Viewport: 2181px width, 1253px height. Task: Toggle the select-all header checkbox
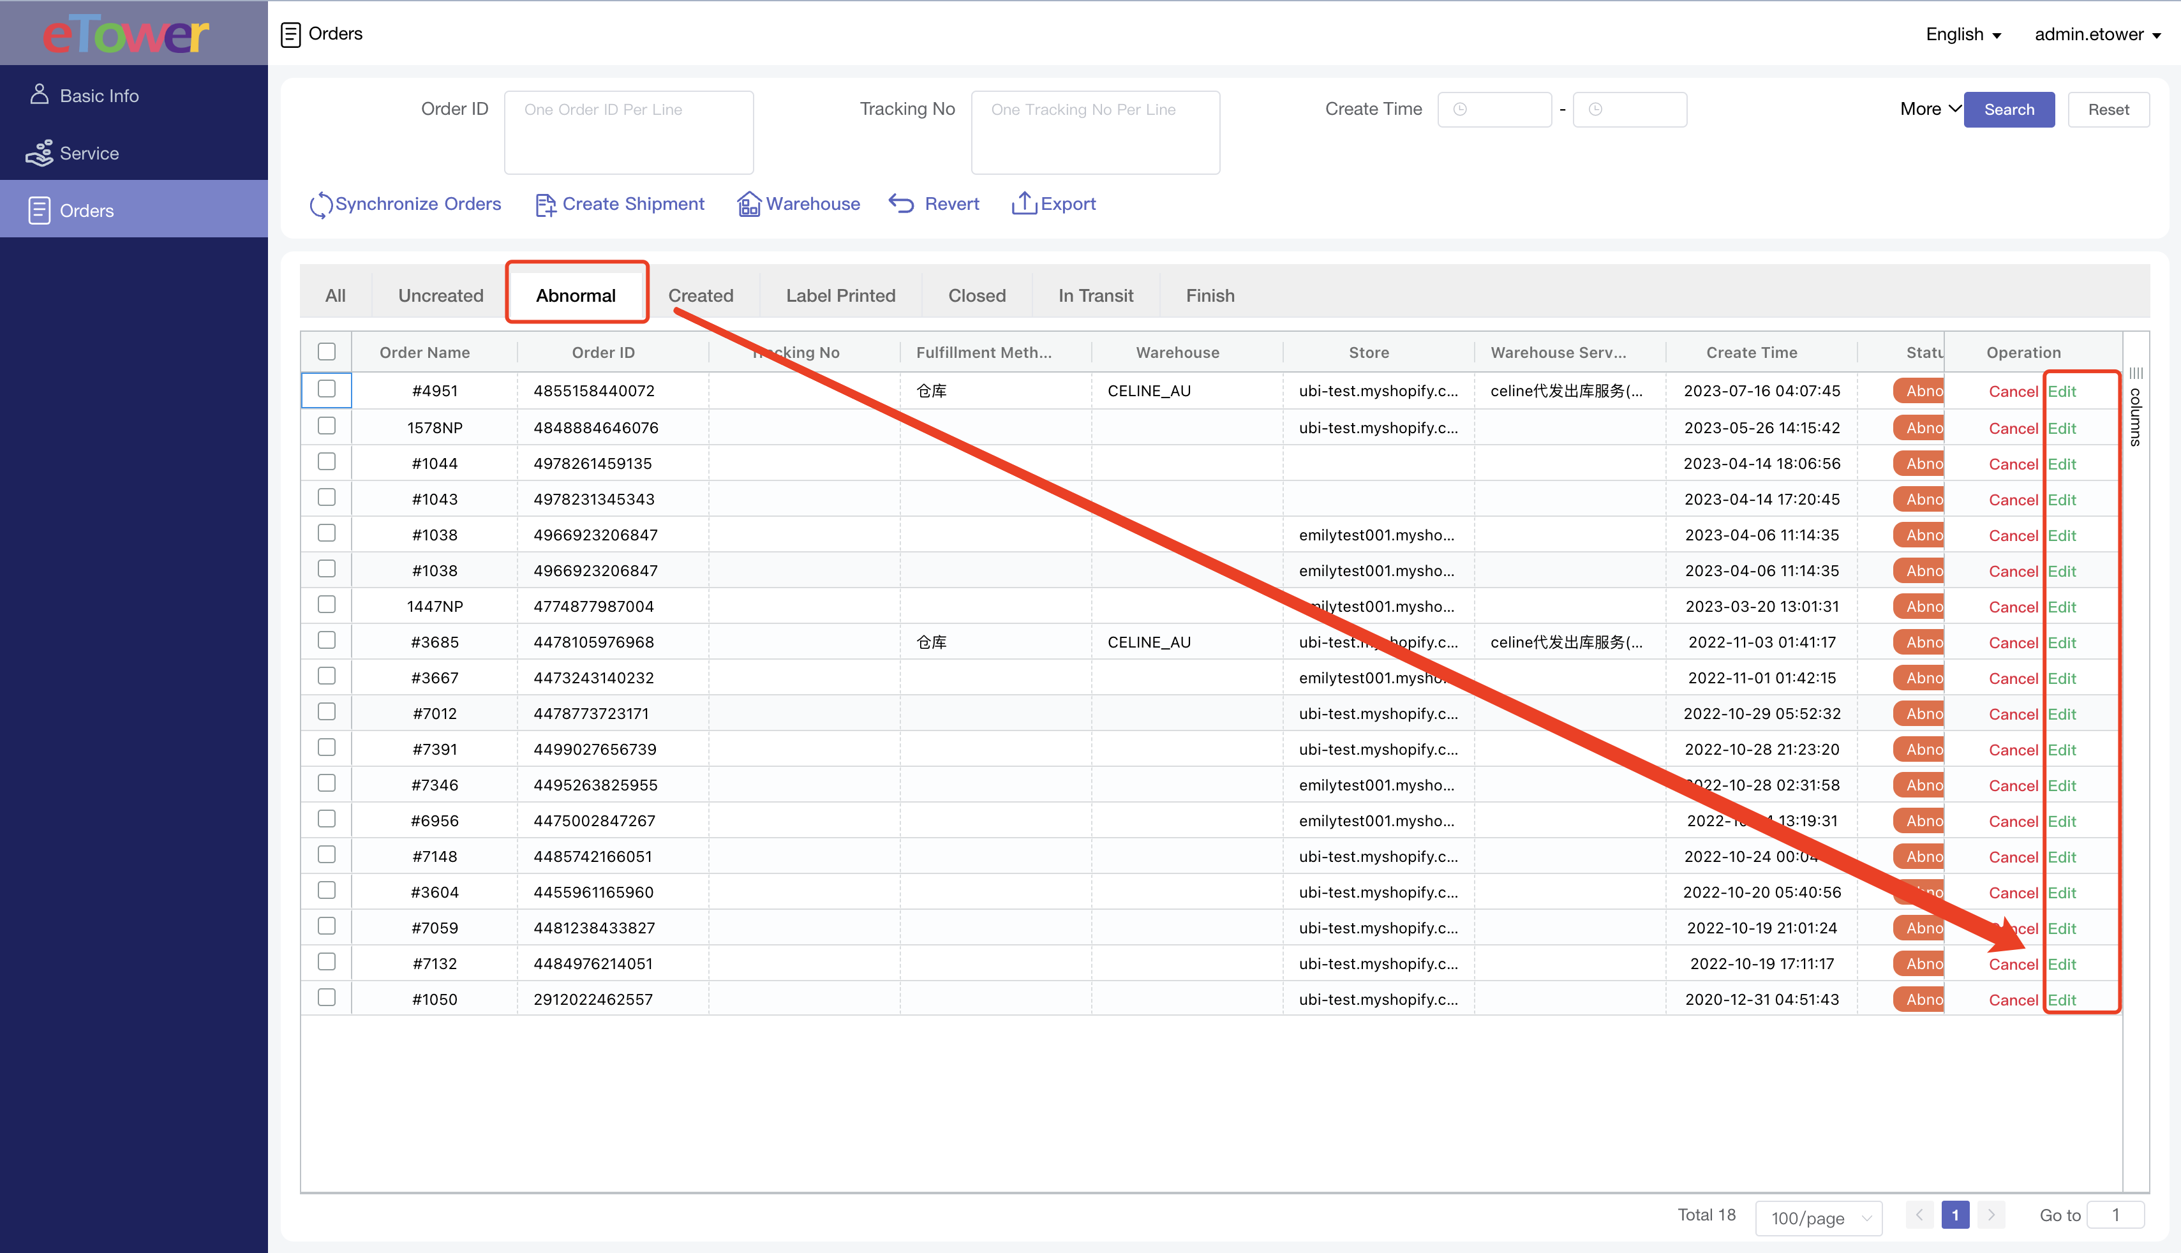pos(326,351)
